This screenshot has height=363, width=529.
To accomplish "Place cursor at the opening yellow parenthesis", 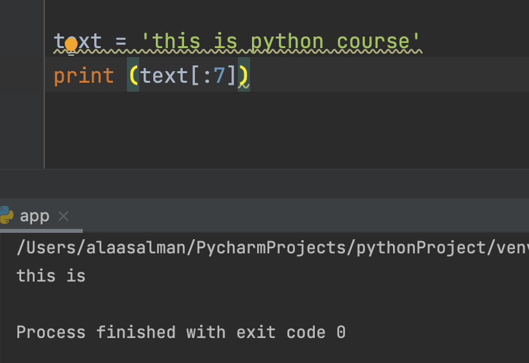I will click(x=133, y=76).
